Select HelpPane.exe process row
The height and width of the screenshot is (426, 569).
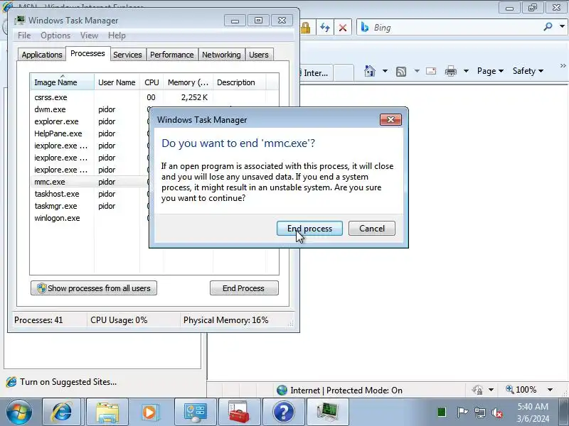click(90, 133)
